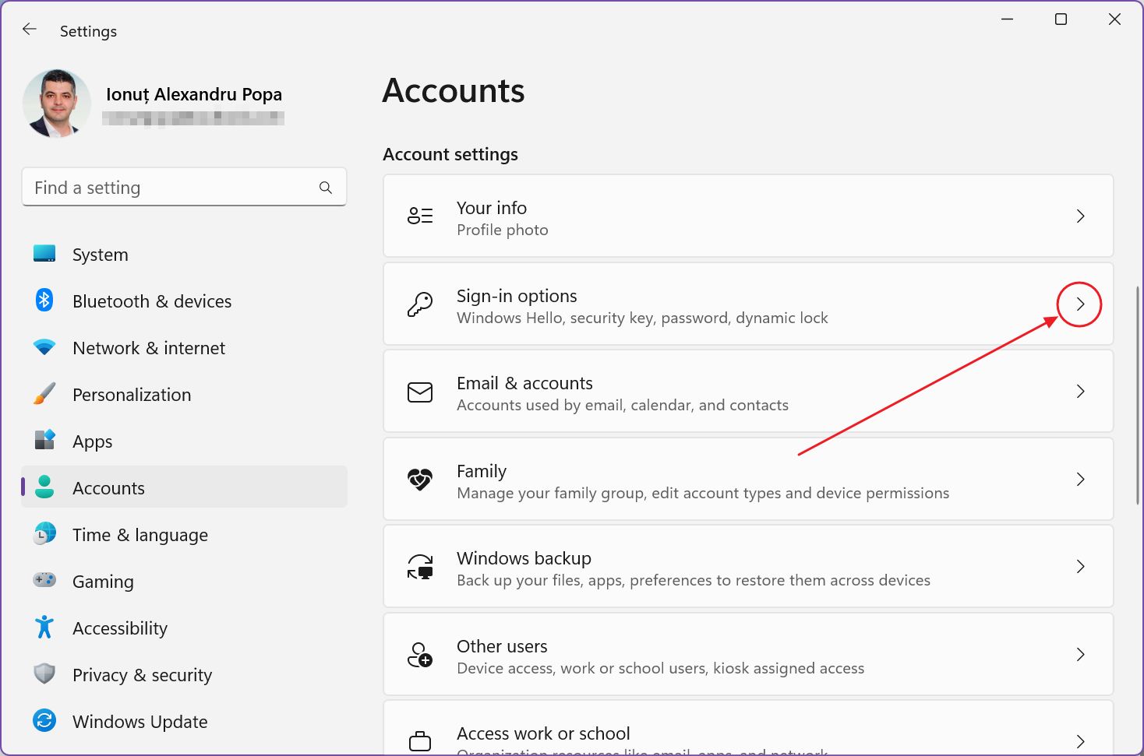Viewport: 1144px width, 756px height.
Task: Click the Family heart icon
Action: pyautogui.click(x=420, y=479)
